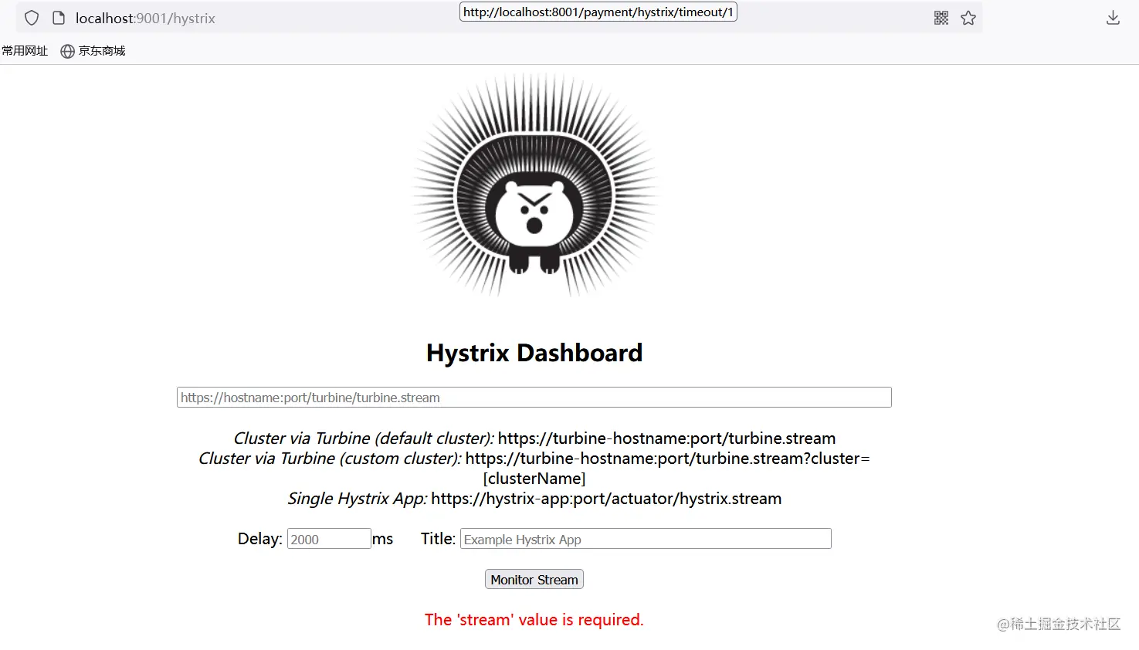The height and width of the screenshot is (650, 1139).
Task: Click the "[clusterName]" text
Action: point(534,479)
